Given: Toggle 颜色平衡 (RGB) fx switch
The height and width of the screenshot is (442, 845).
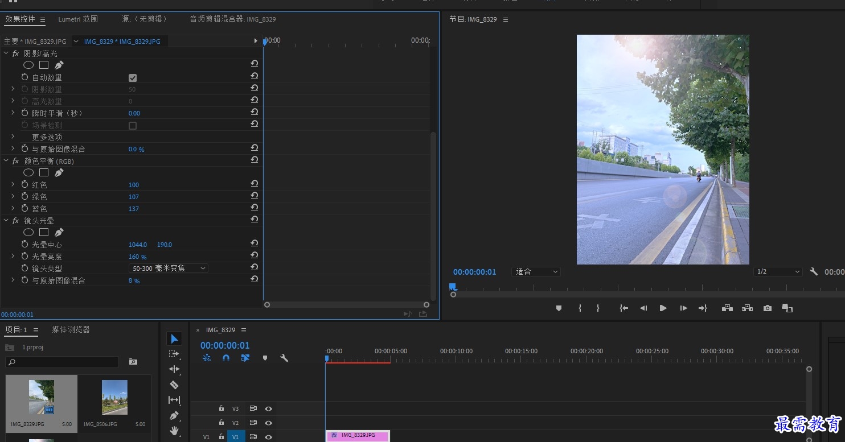Looking at the screenshot, I should [x=16, y=161].
